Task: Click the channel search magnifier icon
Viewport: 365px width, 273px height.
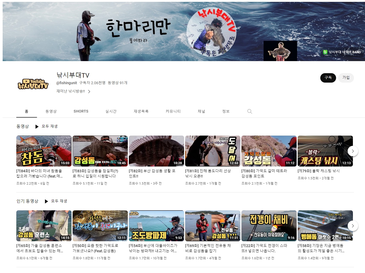Action: click(250, 111)
